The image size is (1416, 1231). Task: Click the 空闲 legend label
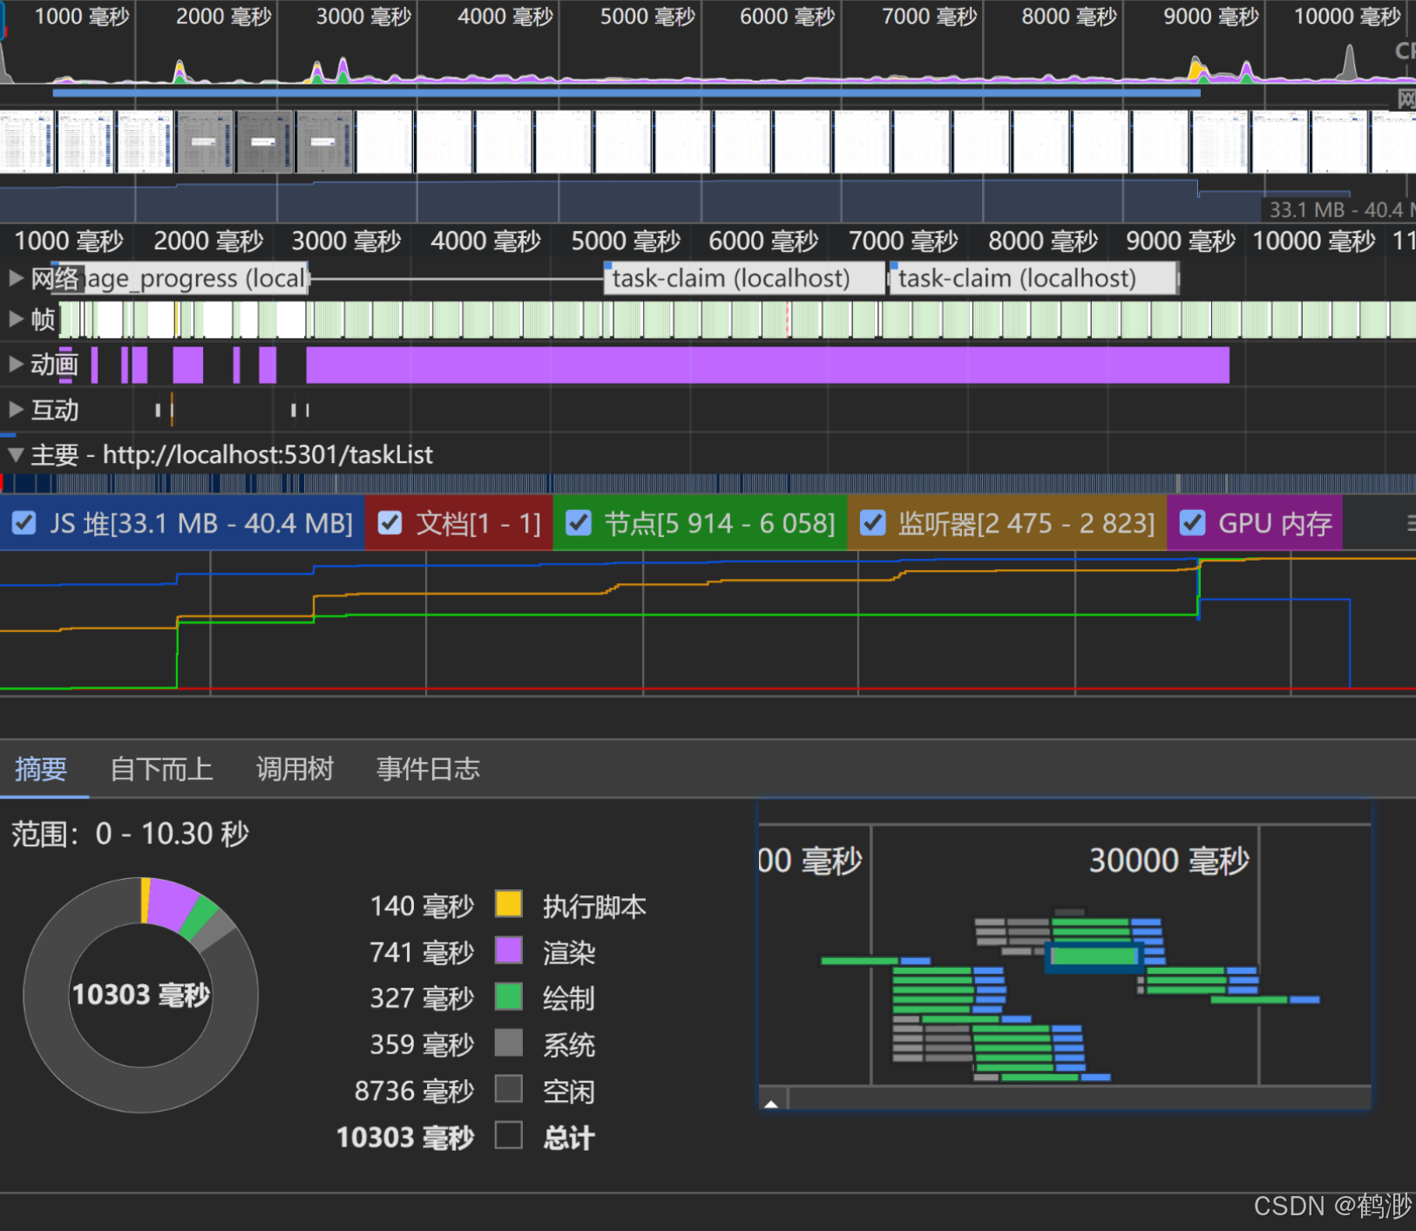tap(569, 1091)
